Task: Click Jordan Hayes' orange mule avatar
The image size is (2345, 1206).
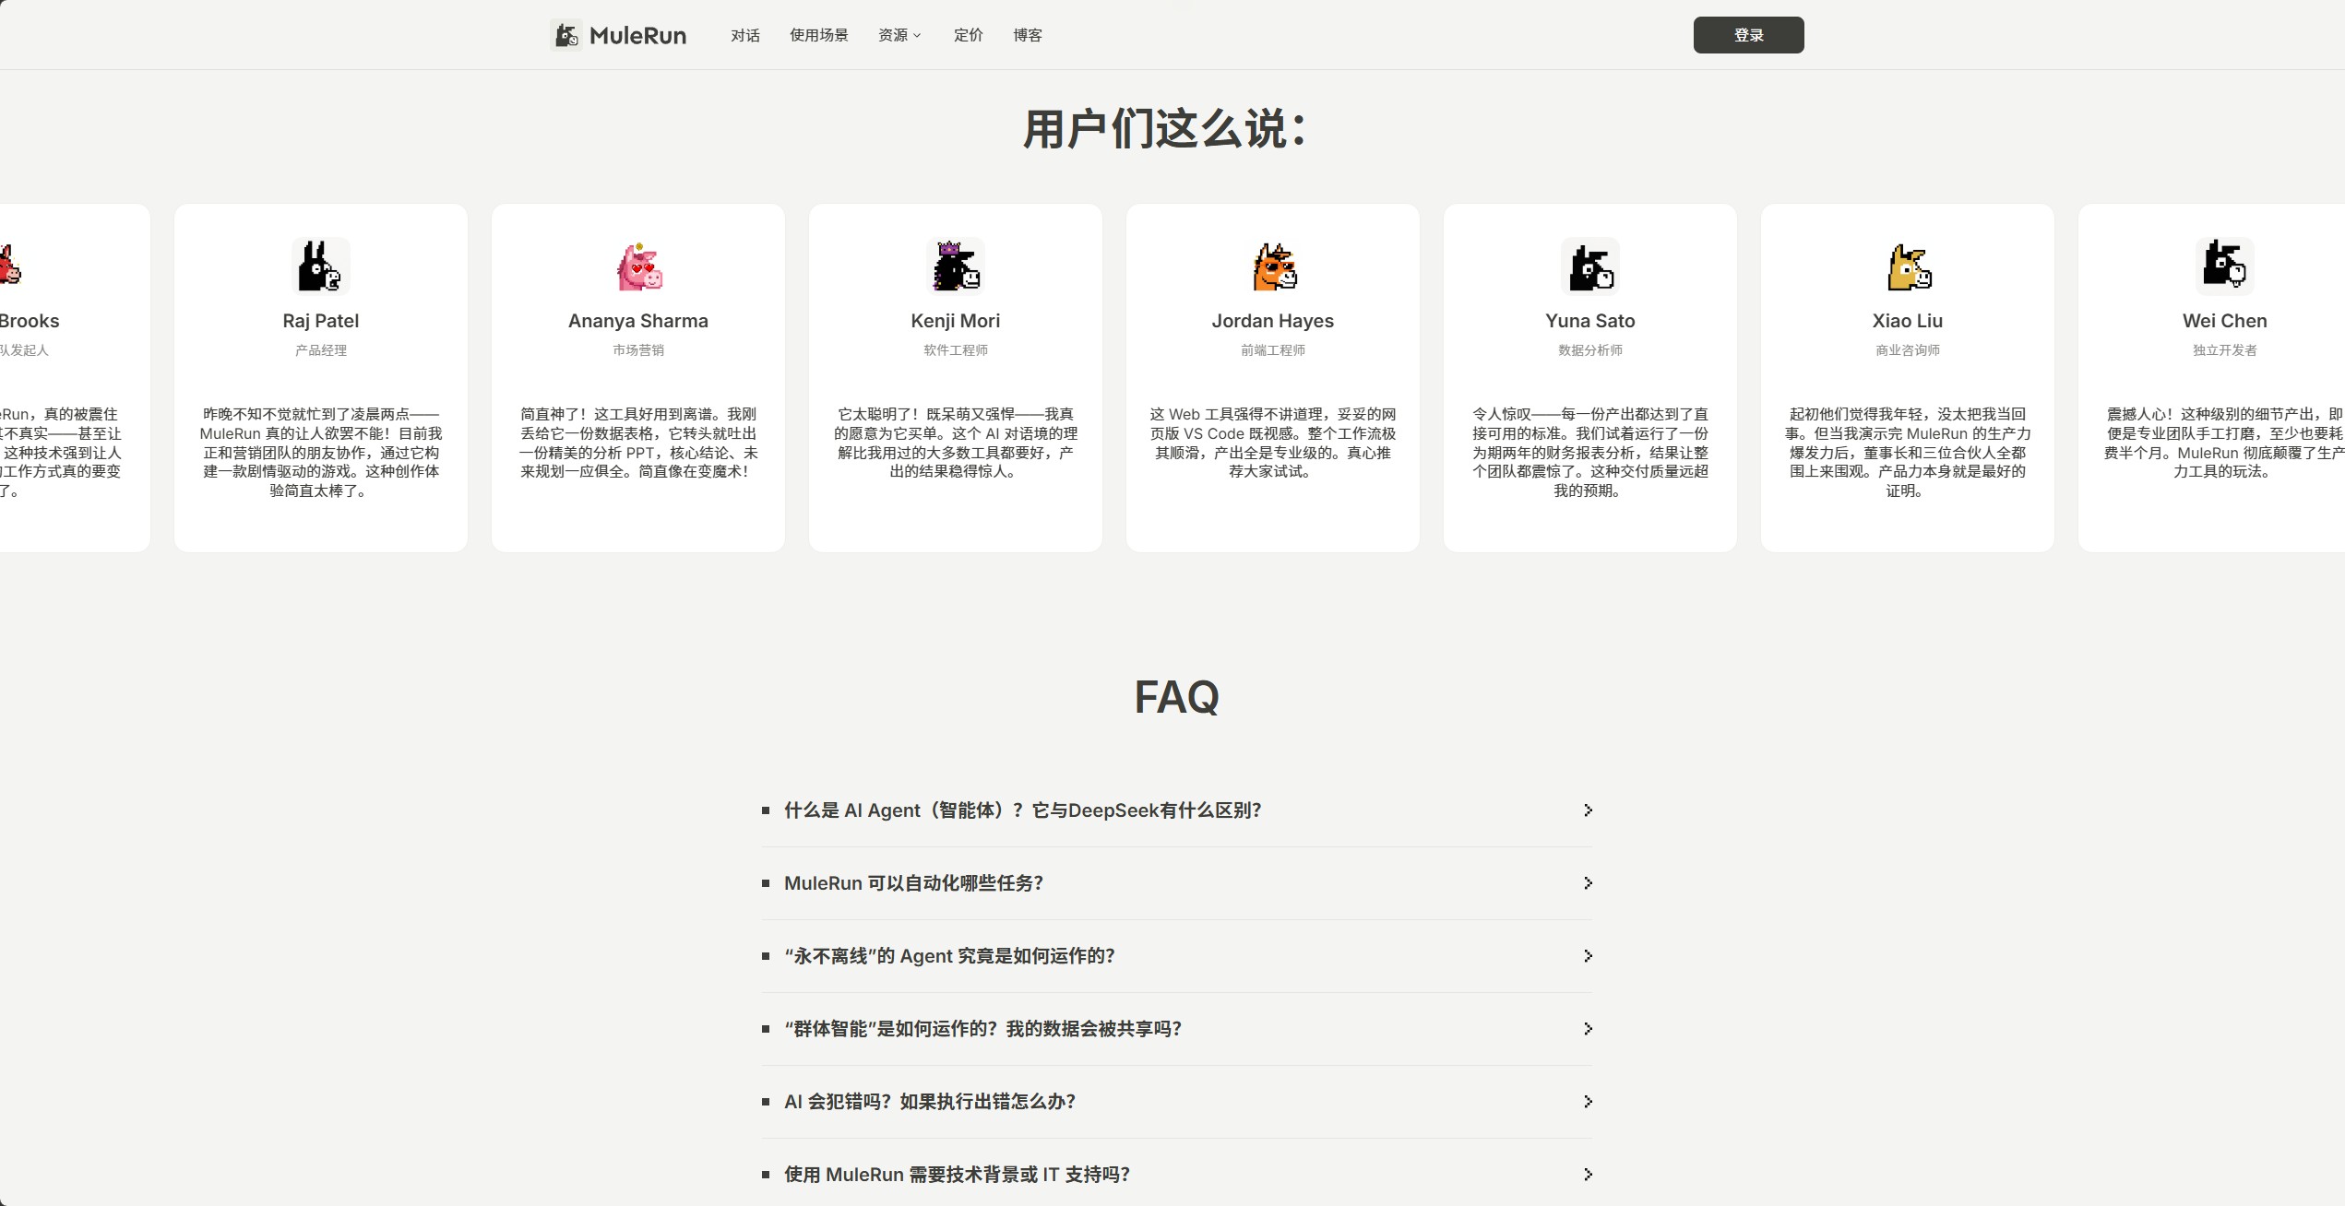Action: click(x=1273, y=266)
